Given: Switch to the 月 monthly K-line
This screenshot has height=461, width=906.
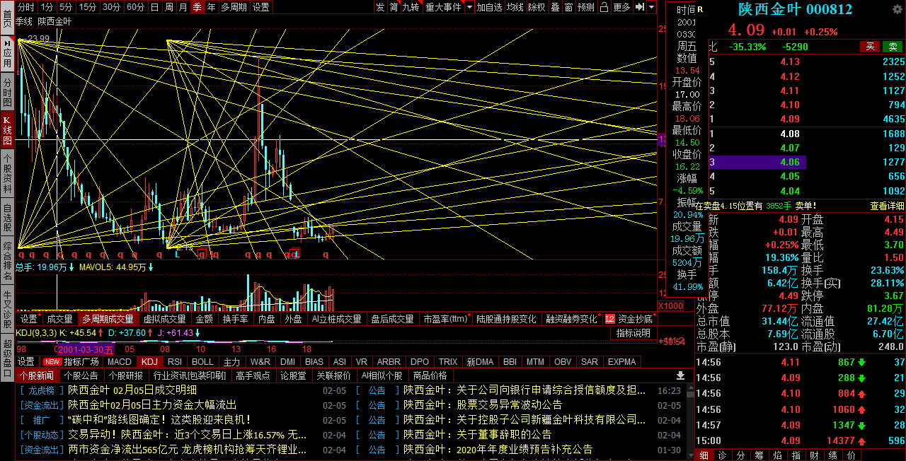Looking at the screenshot, I should [183, 7].
